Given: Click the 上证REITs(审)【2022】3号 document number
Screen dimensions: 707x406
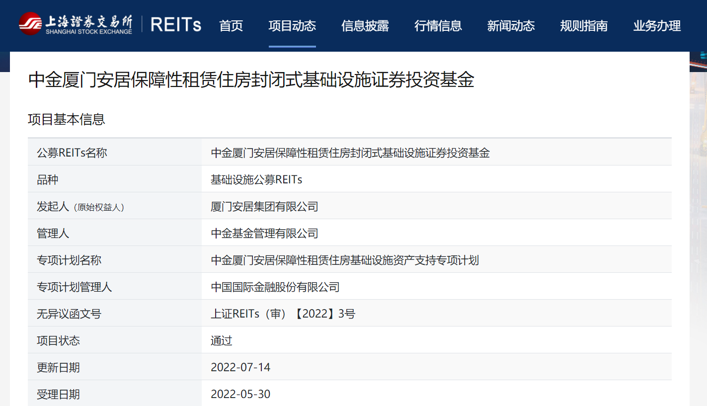Looking at the screenshot, I should (x=283, y=314).
